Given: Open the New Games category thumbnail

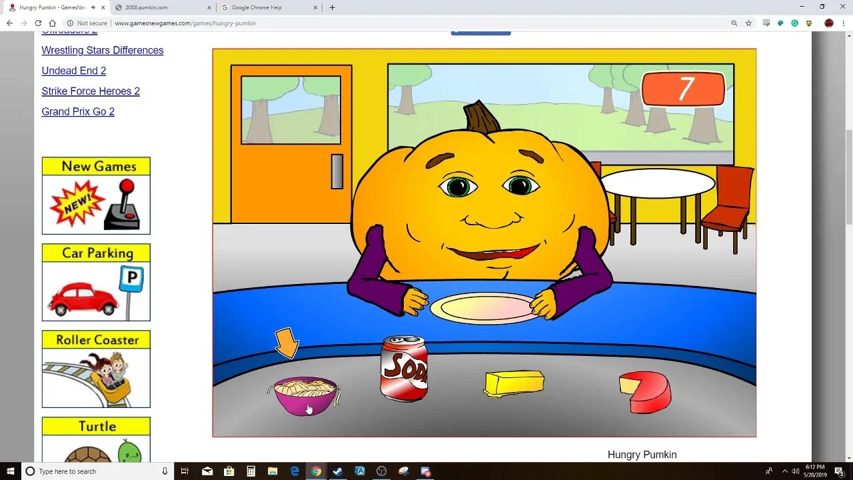Looking at the screenshot, I should tap(96, 196).
